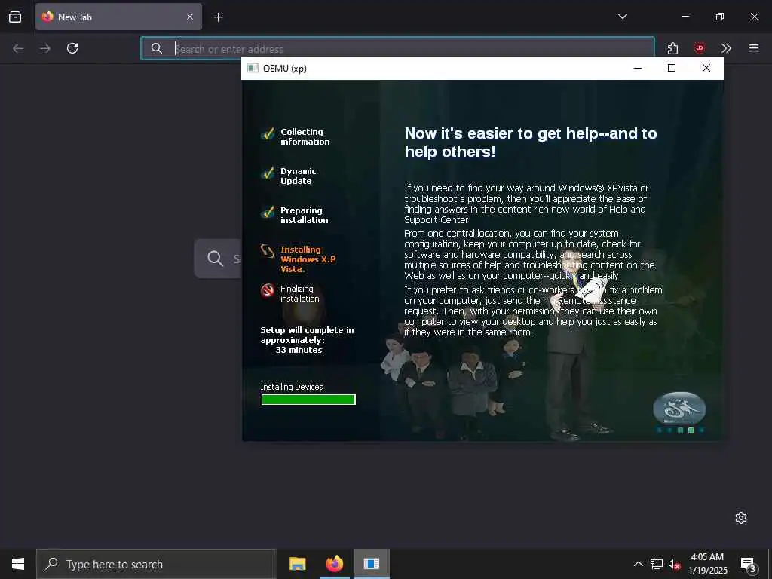Select the New Tab browser tab
This screenshot has width=772, height=579.
click(118, 17)
